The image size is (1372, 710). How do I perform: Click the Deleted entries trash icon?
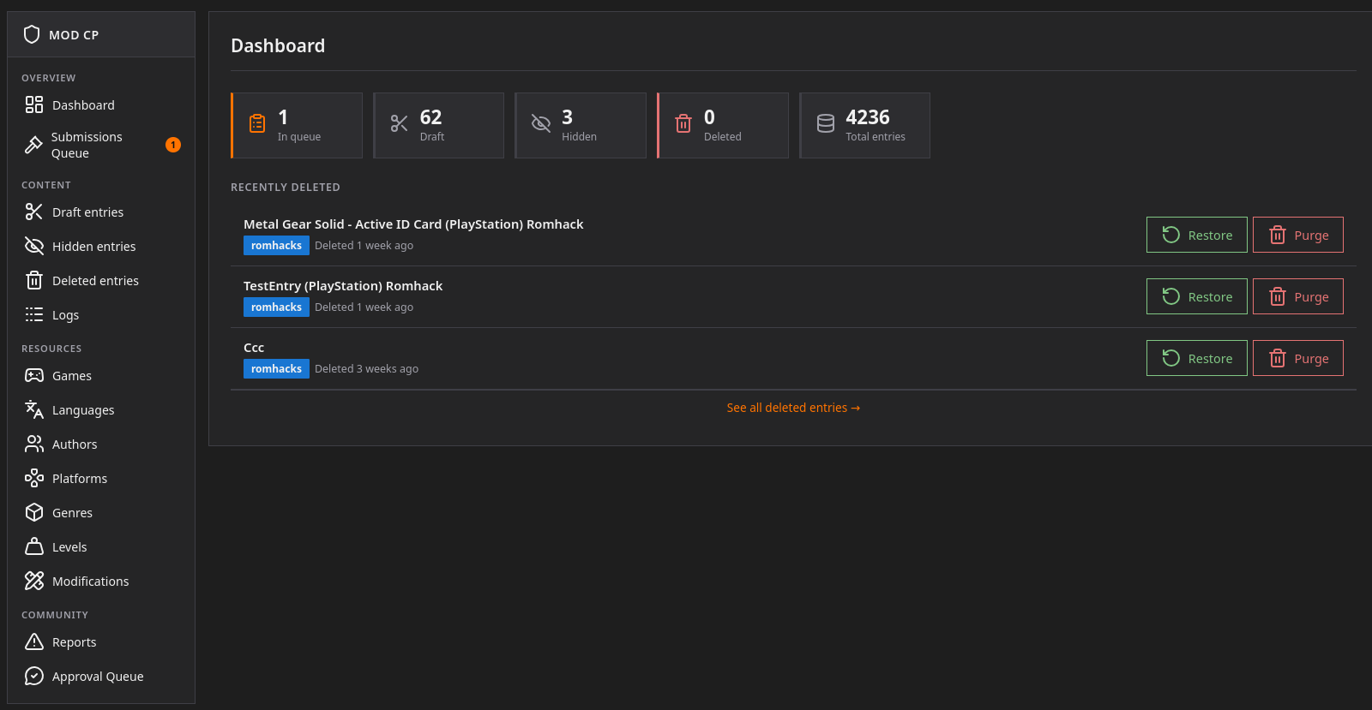point(34,280)
